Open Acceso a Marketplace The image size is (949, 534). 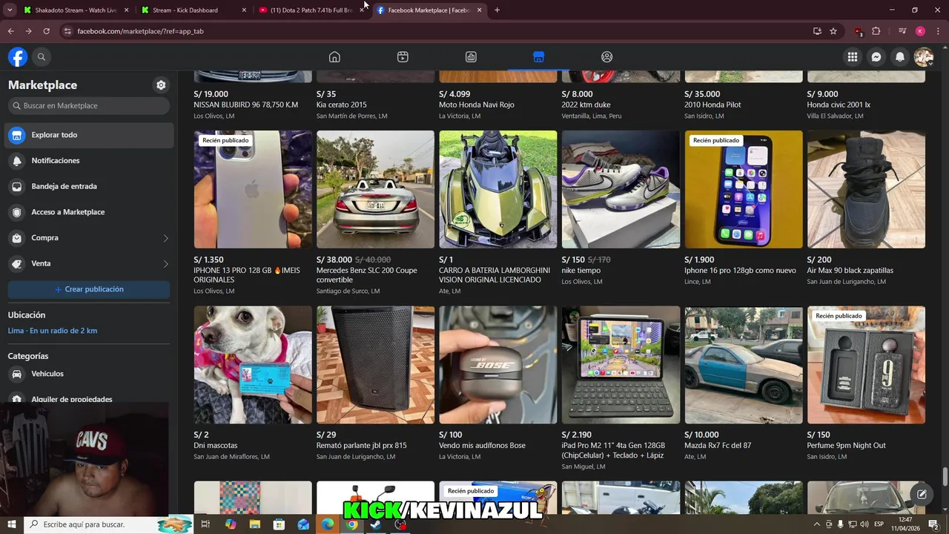click(x=89, y=212)
